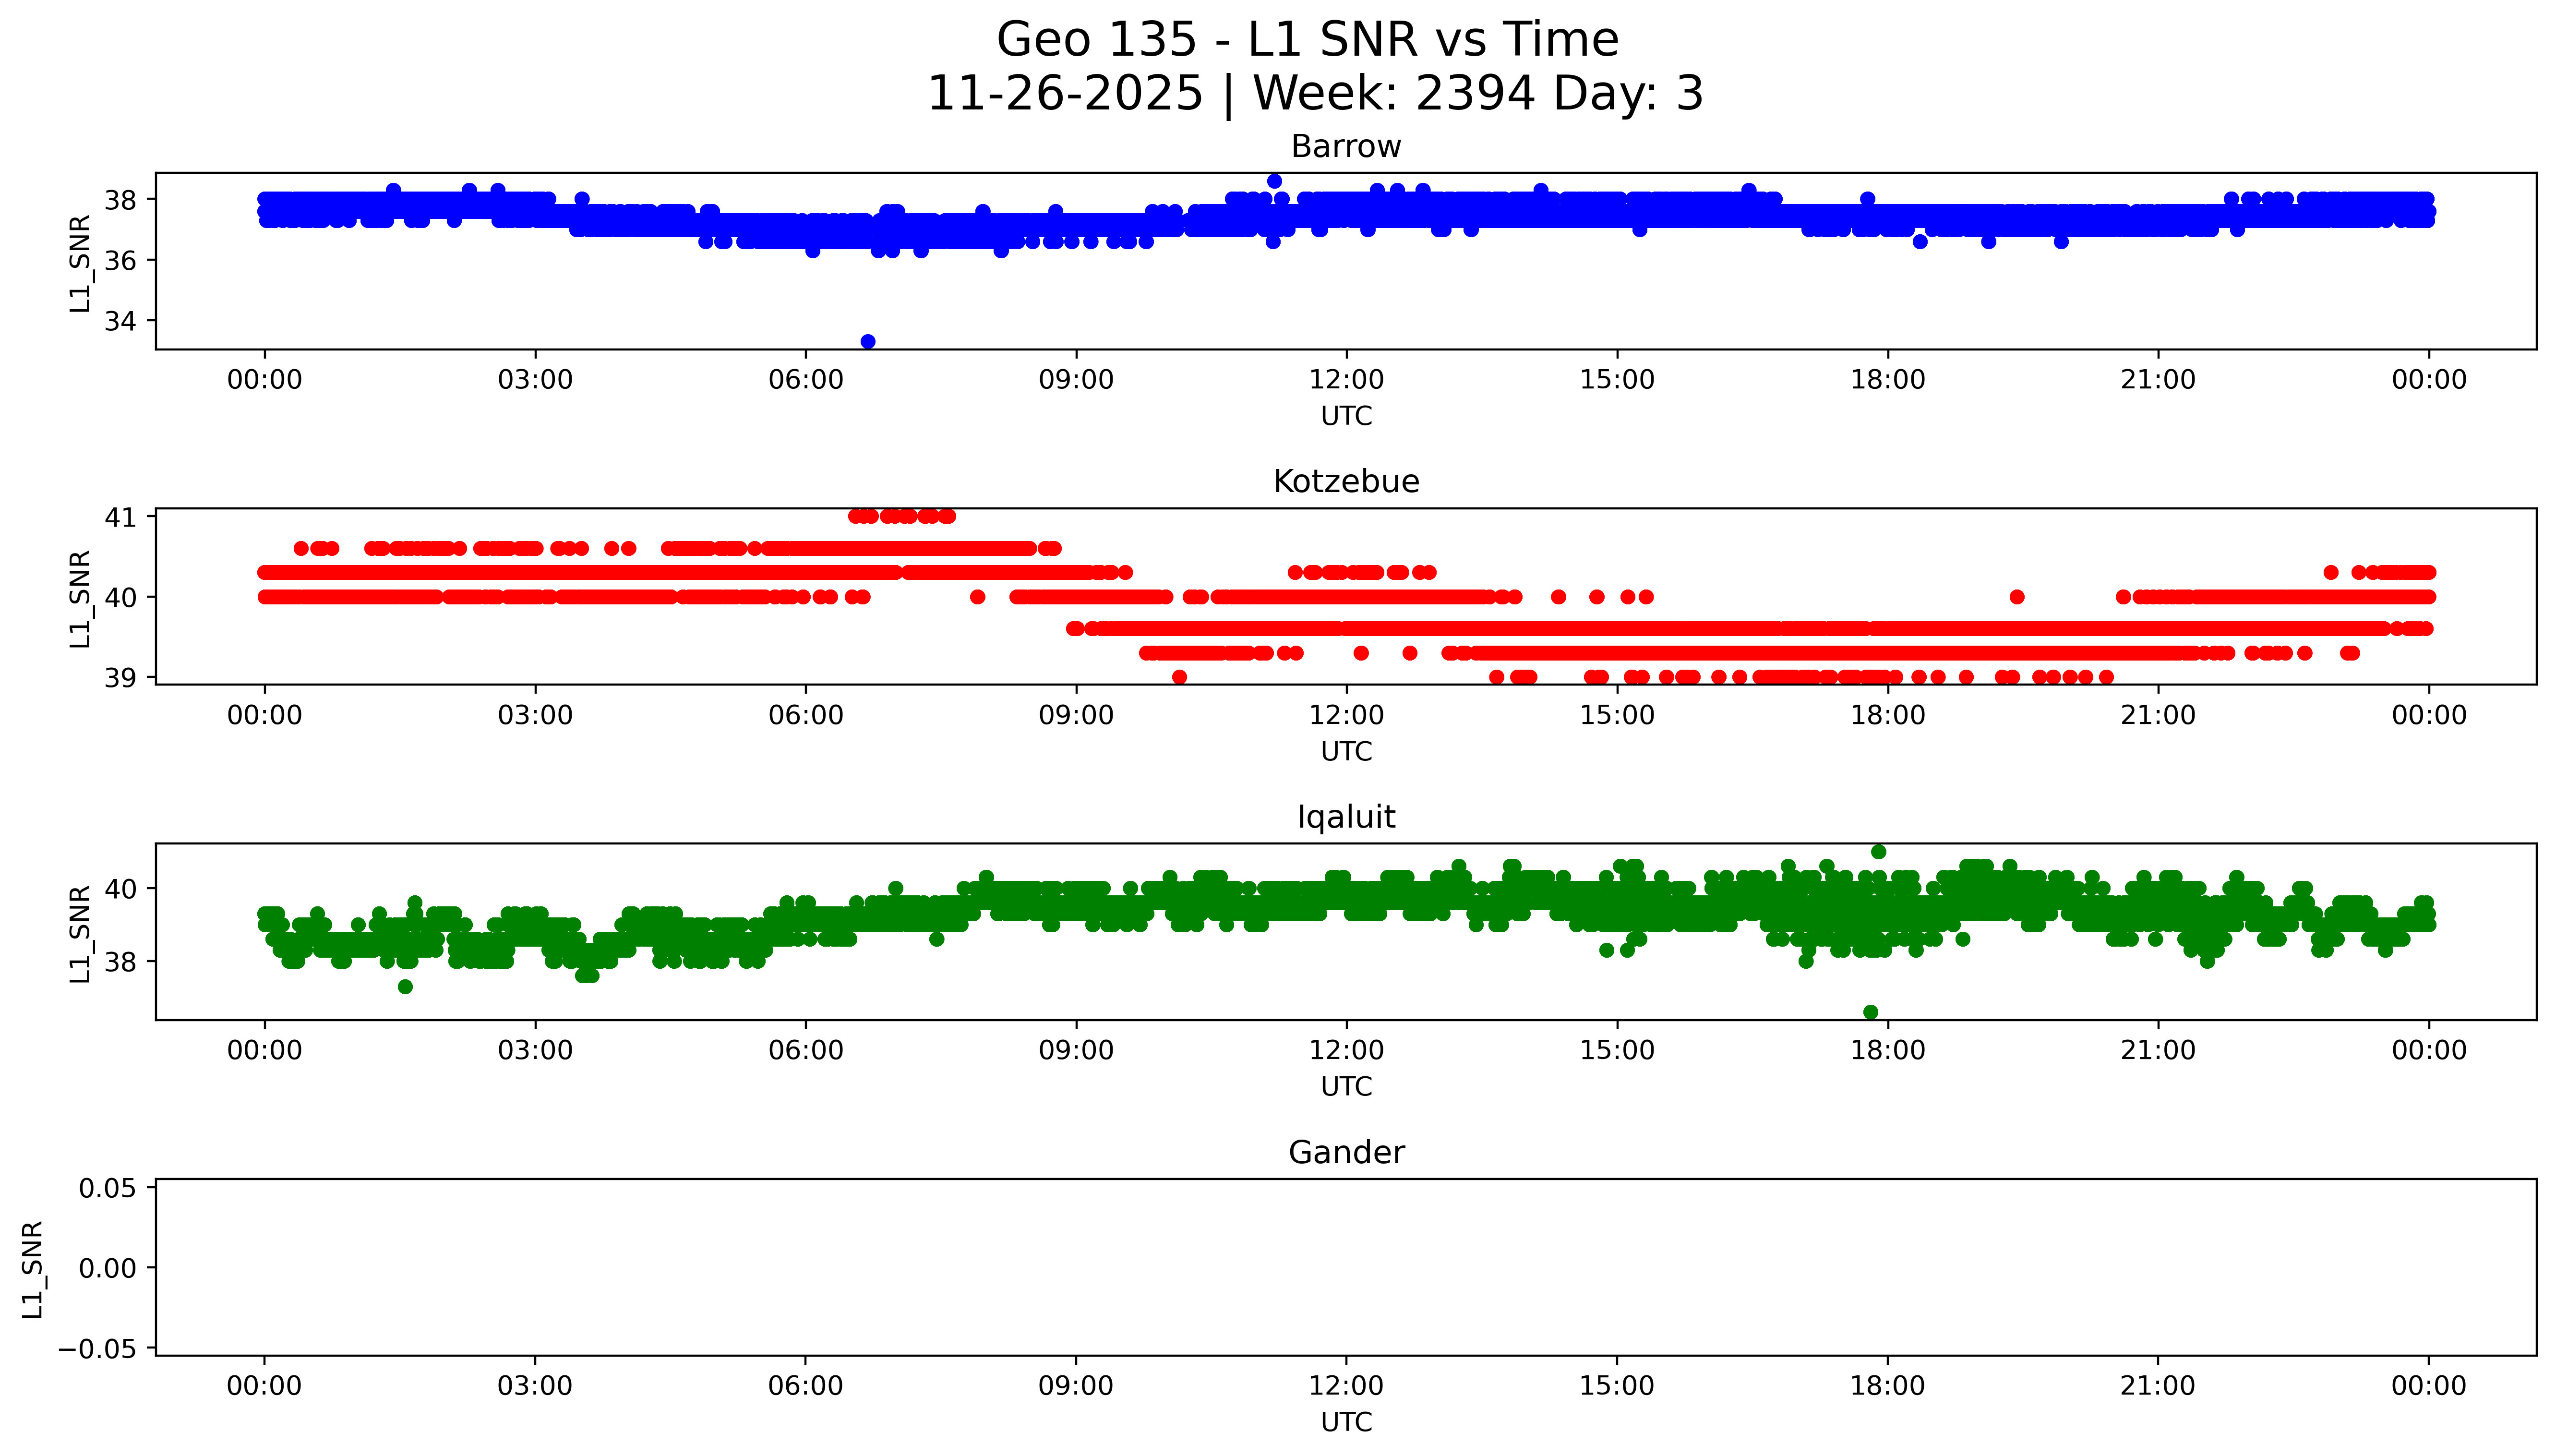Click the 18:00 tick label under Iqaluit plot
2556x1456 pixels.
pos(1887,1051)
